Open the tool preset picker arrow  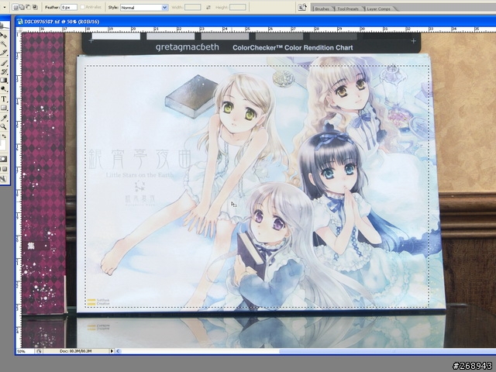tap(5, 7)
